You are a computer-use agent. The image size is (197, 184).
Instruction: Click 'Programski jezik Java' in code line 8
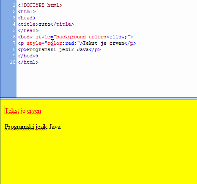[x=58, y=49]
